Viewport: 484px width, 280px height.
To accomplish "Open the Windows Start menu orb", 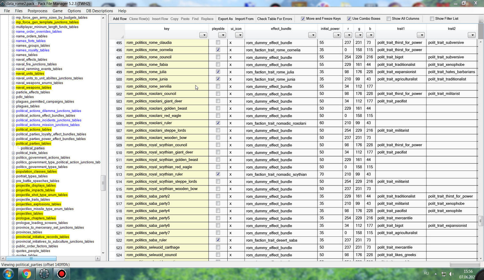I will coord(8,274).
